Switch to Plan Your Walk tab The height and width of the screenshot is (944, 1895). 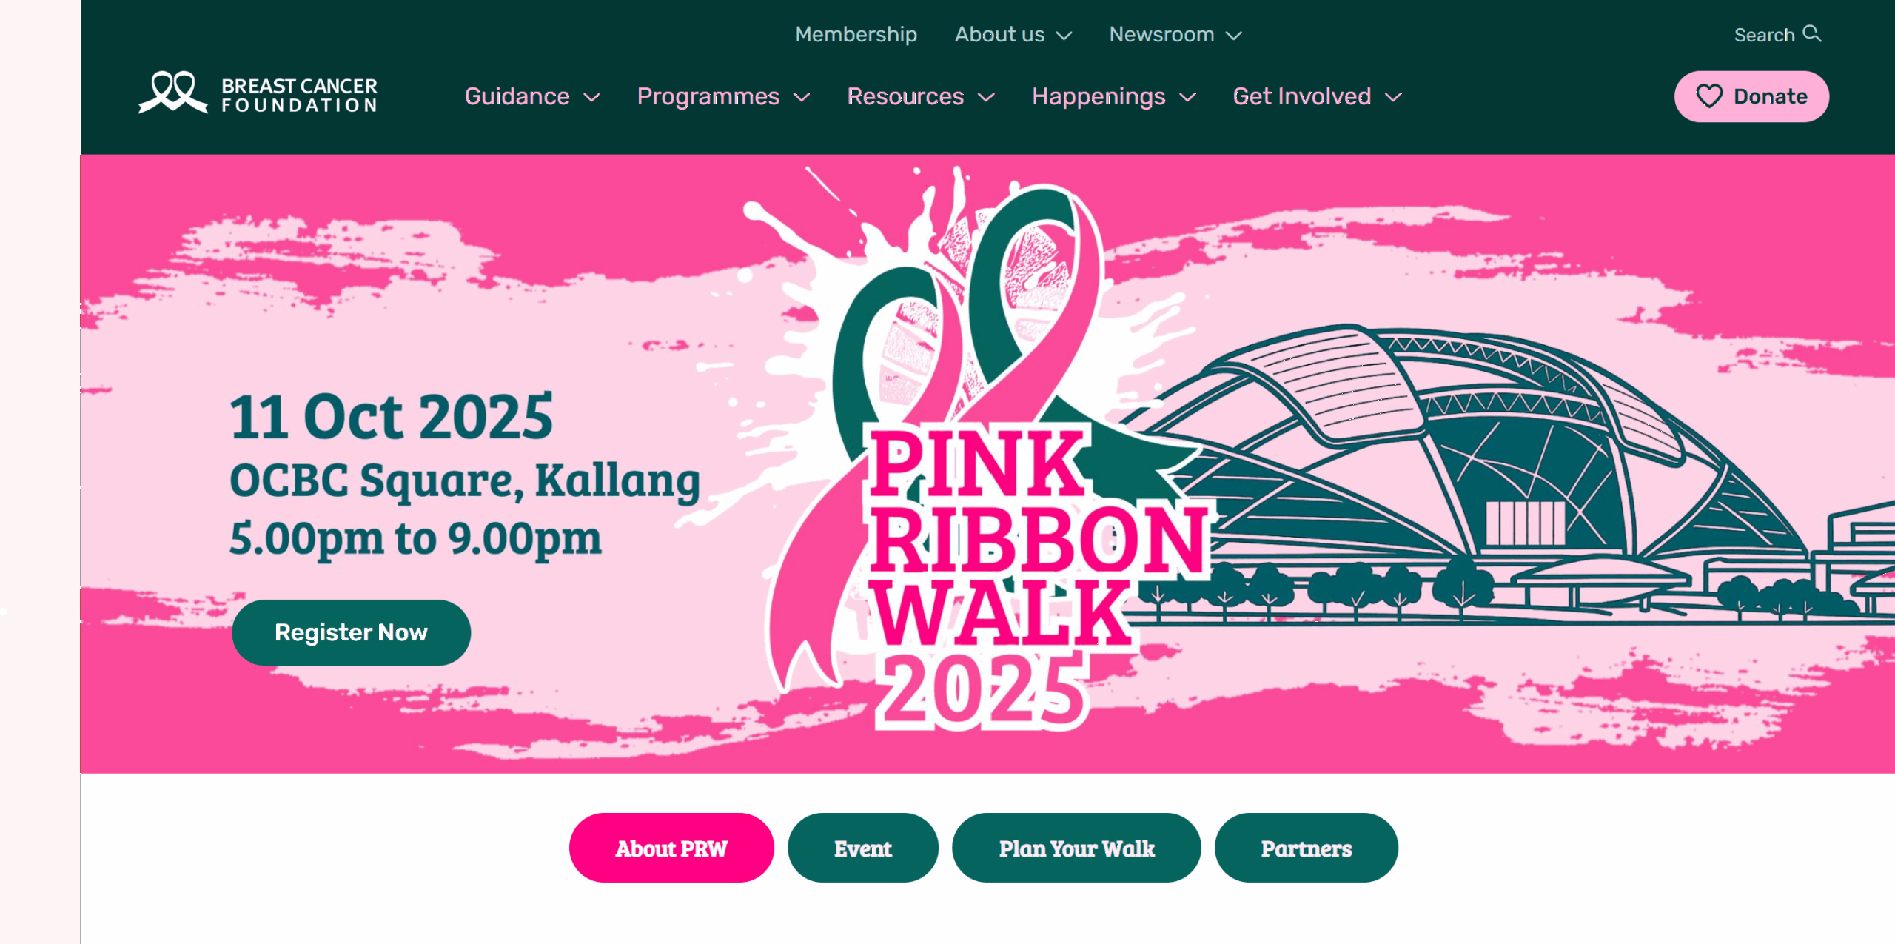(1076, 848)
